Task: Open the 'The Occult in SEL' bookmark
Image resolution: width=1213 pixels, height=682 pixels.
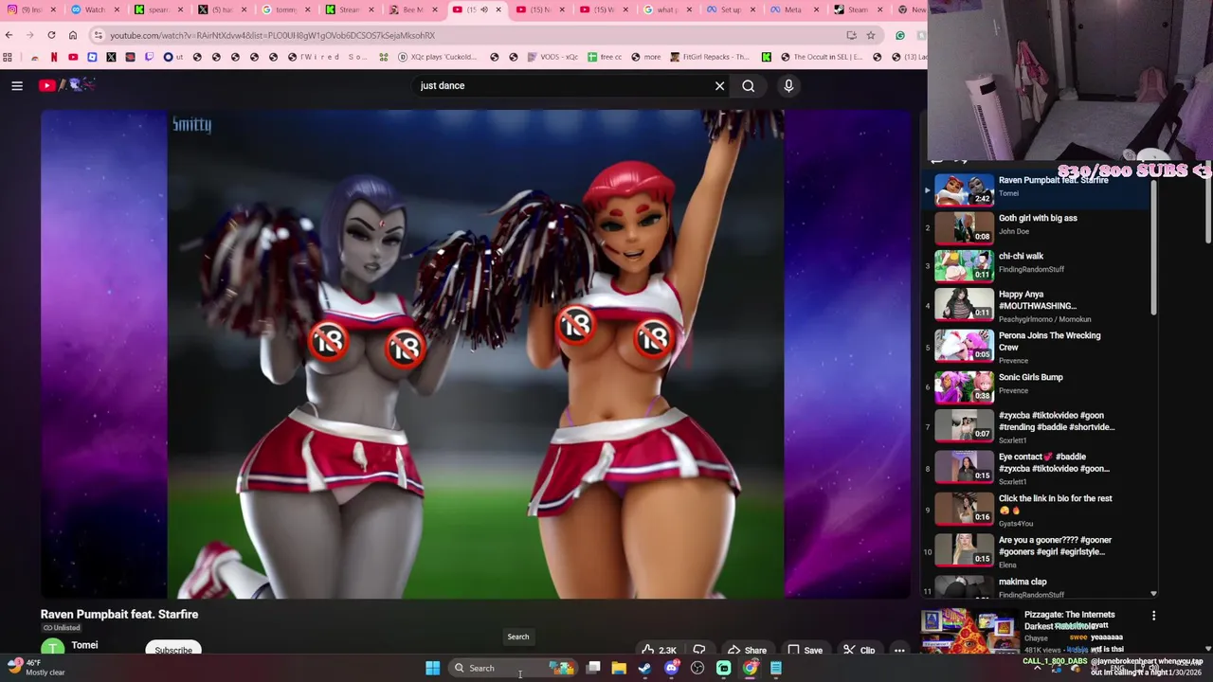Action: click(x=822, y=57)
